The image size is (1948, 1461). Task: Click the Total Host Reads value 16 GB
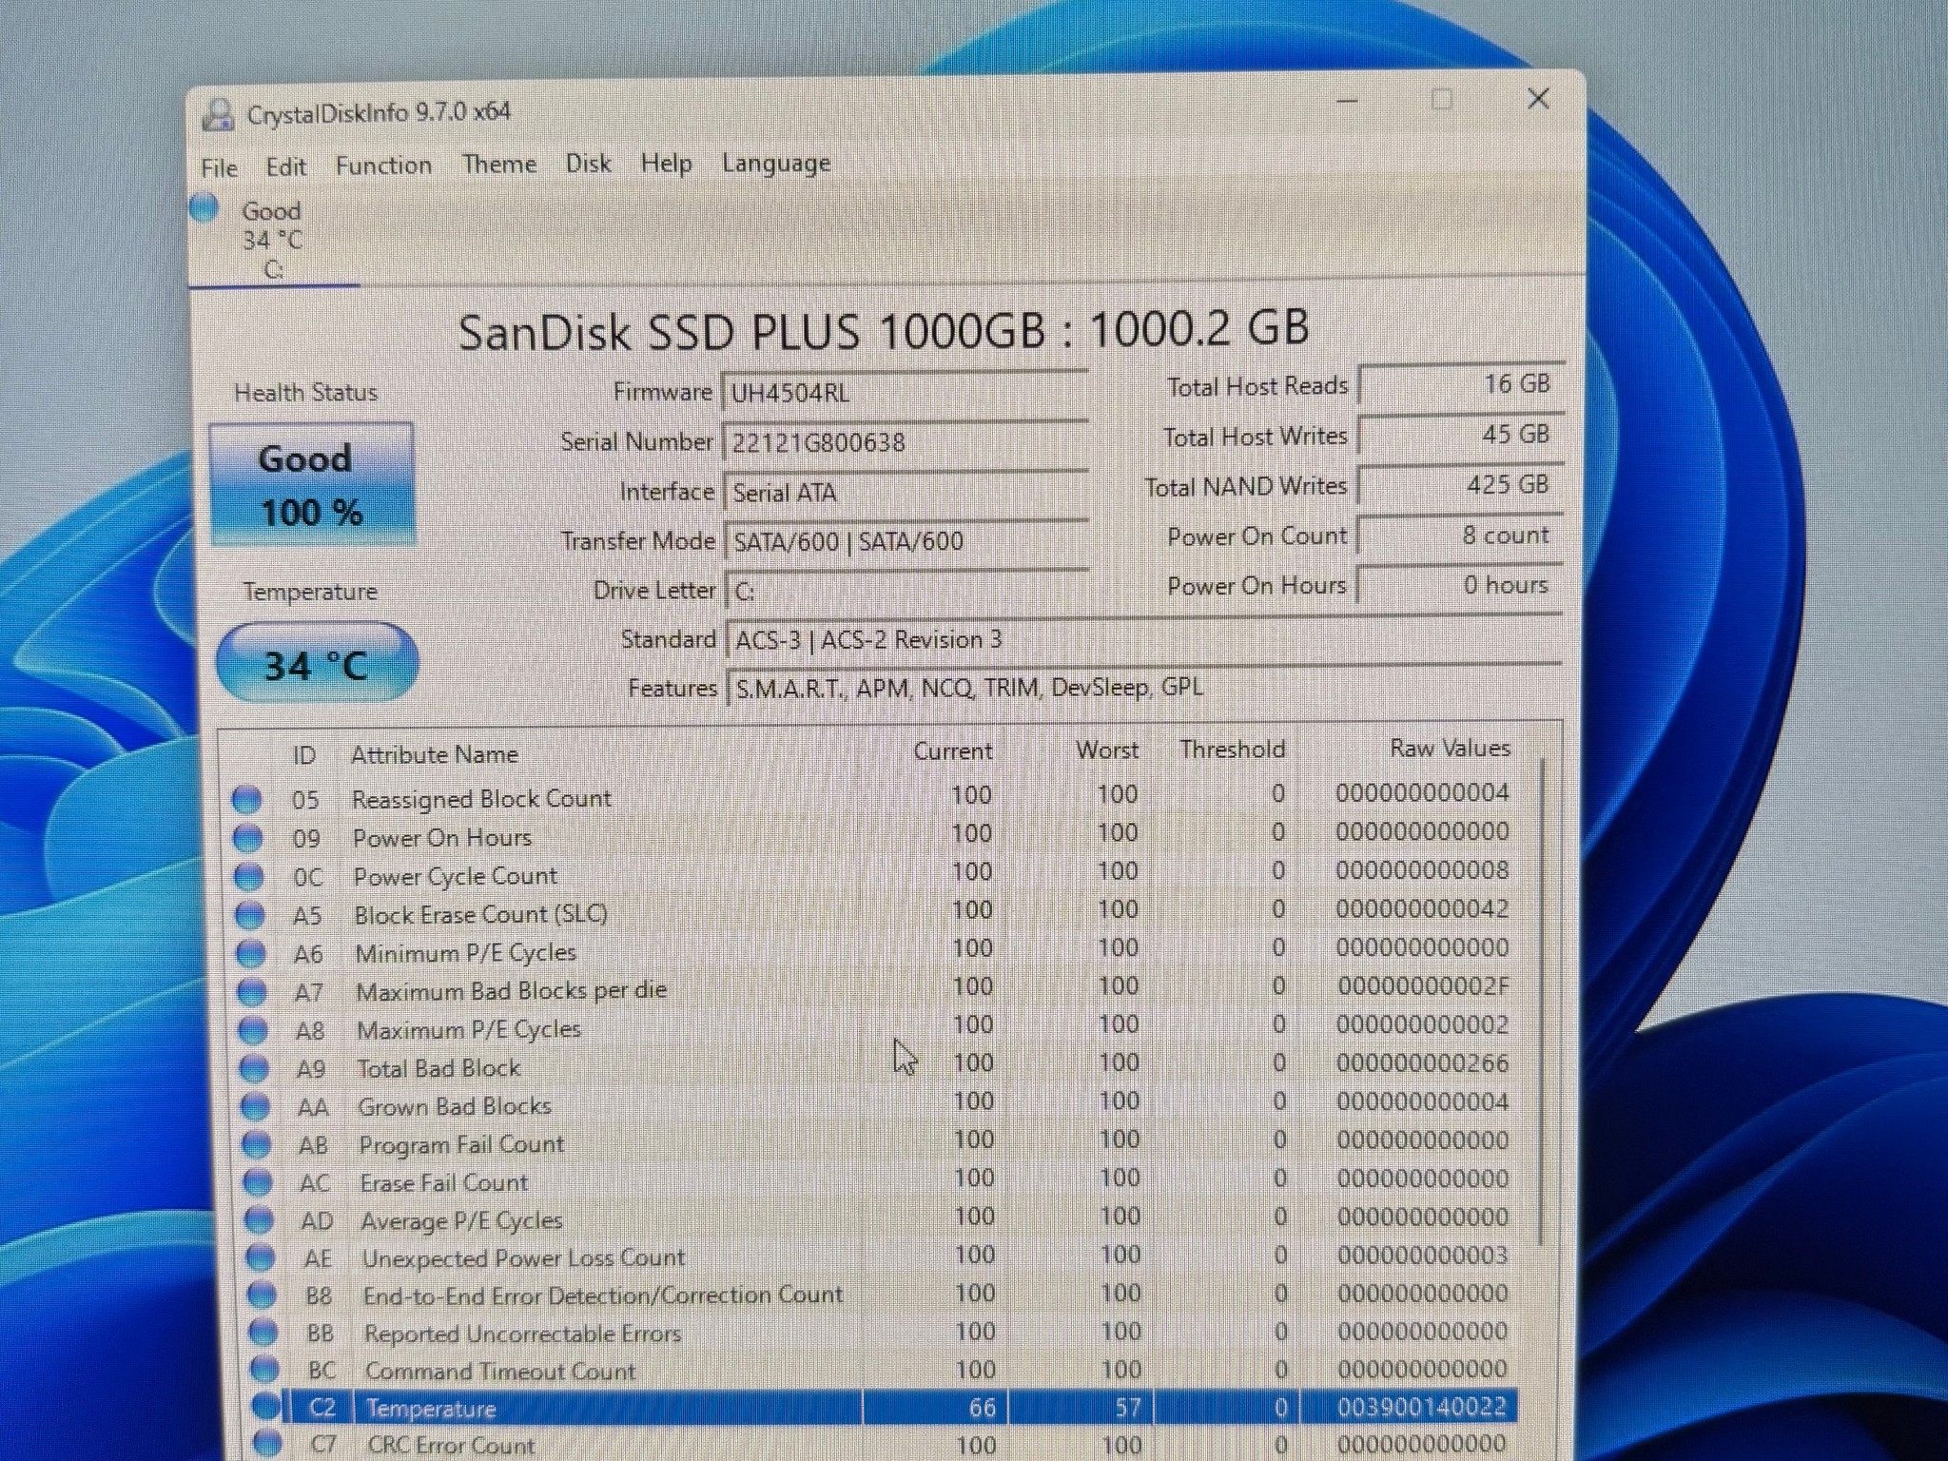coord(1461,384)
